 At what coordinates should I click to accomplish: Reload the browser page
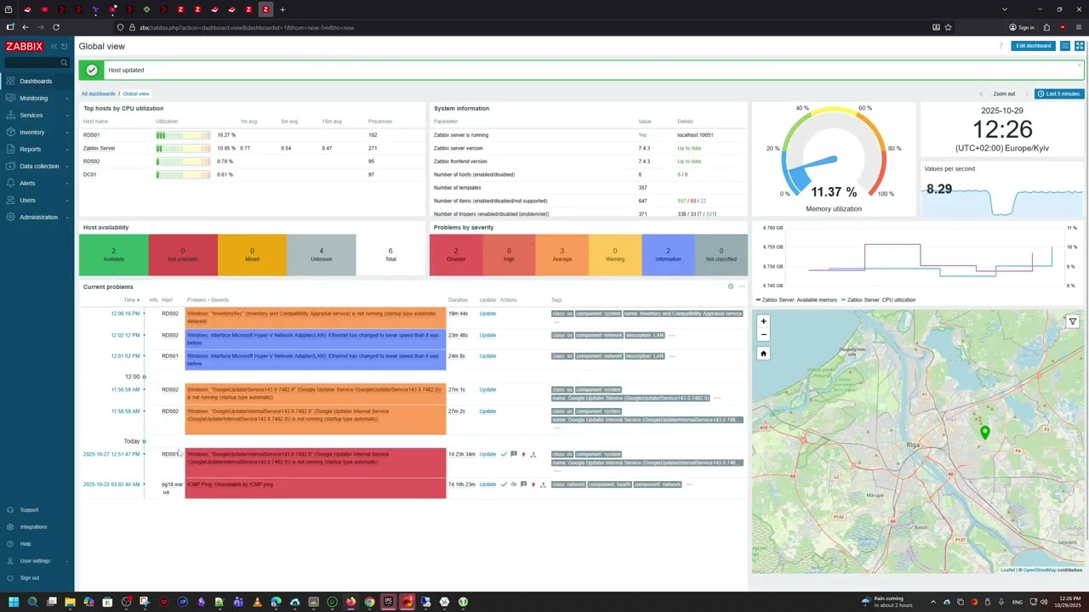tap(56, 27)
